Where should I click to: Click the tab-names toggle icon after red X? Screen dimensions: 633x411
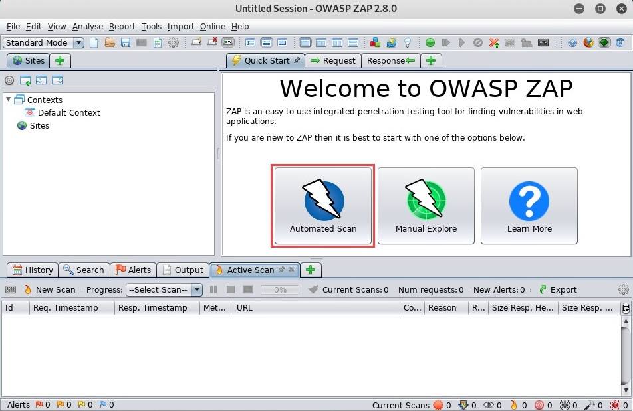[x=228, y=42]
